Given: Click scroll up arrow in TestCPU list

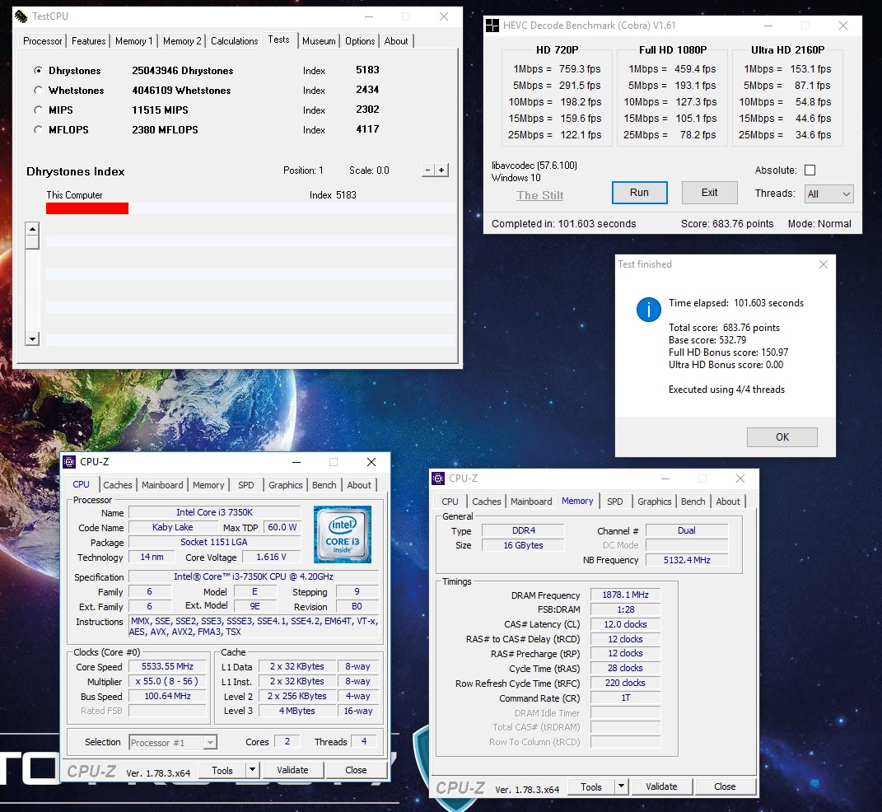Looking at the screenshot, I should click(x=32, y=229).
